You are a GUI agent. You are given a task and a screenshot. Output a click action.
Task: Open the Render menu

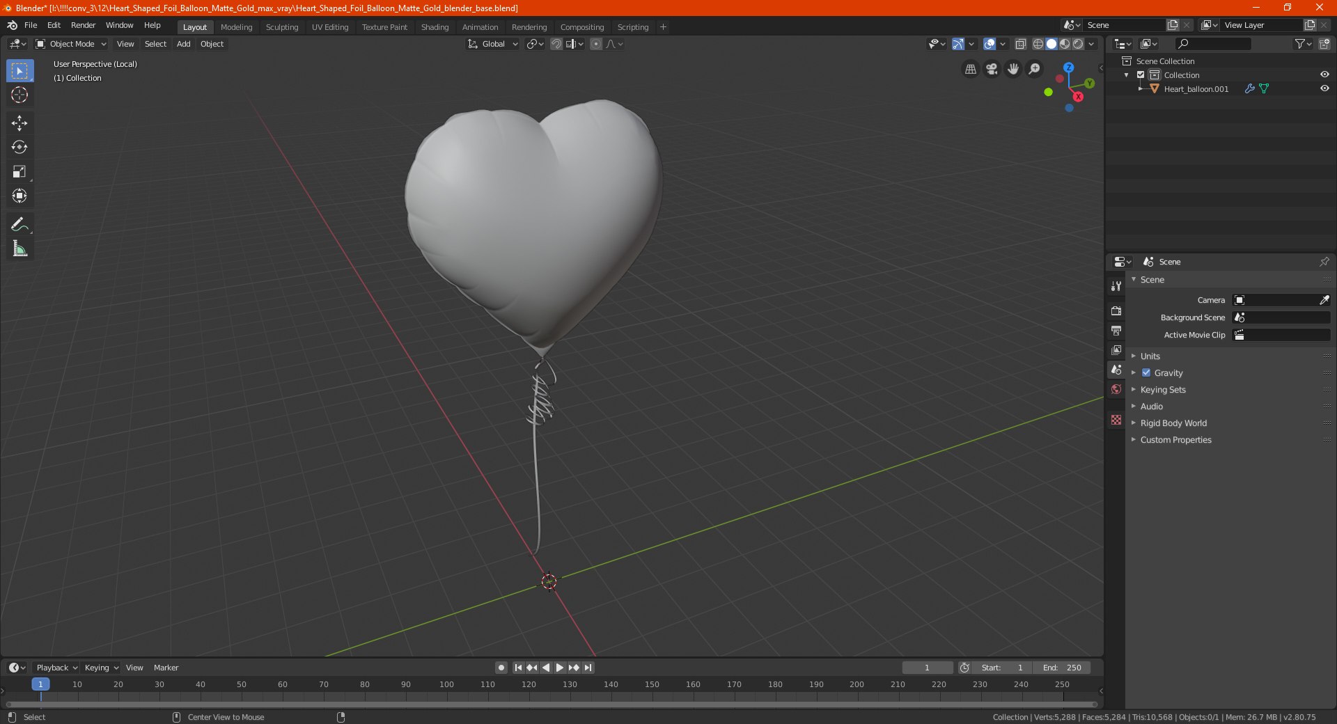(83, 25)
